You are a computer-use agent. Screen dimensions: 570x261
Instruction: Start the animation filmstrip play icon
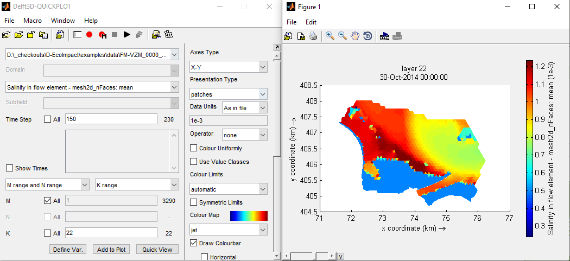coord(385,36)
